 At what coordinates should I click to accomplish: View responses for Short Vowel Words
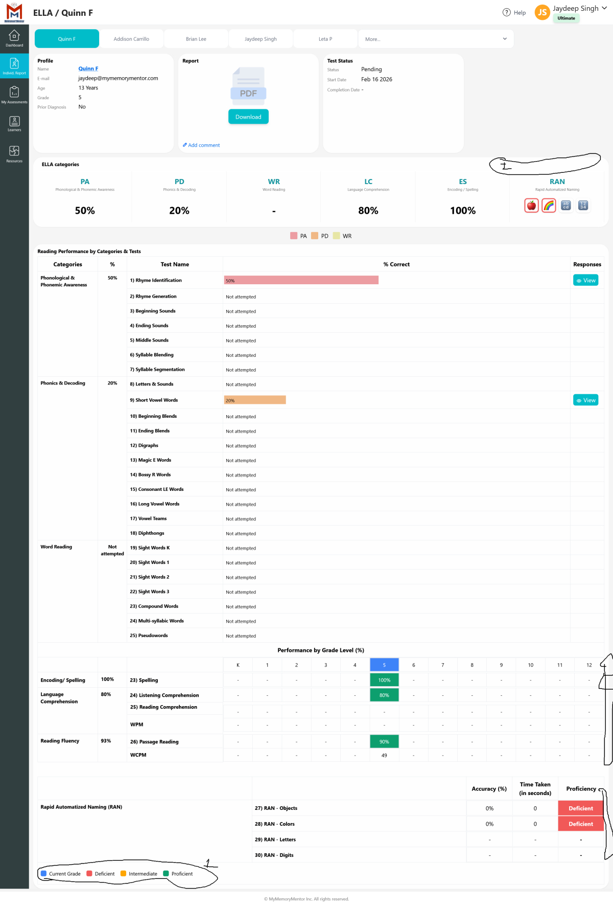pyautogui.click(x=585, y=400)
